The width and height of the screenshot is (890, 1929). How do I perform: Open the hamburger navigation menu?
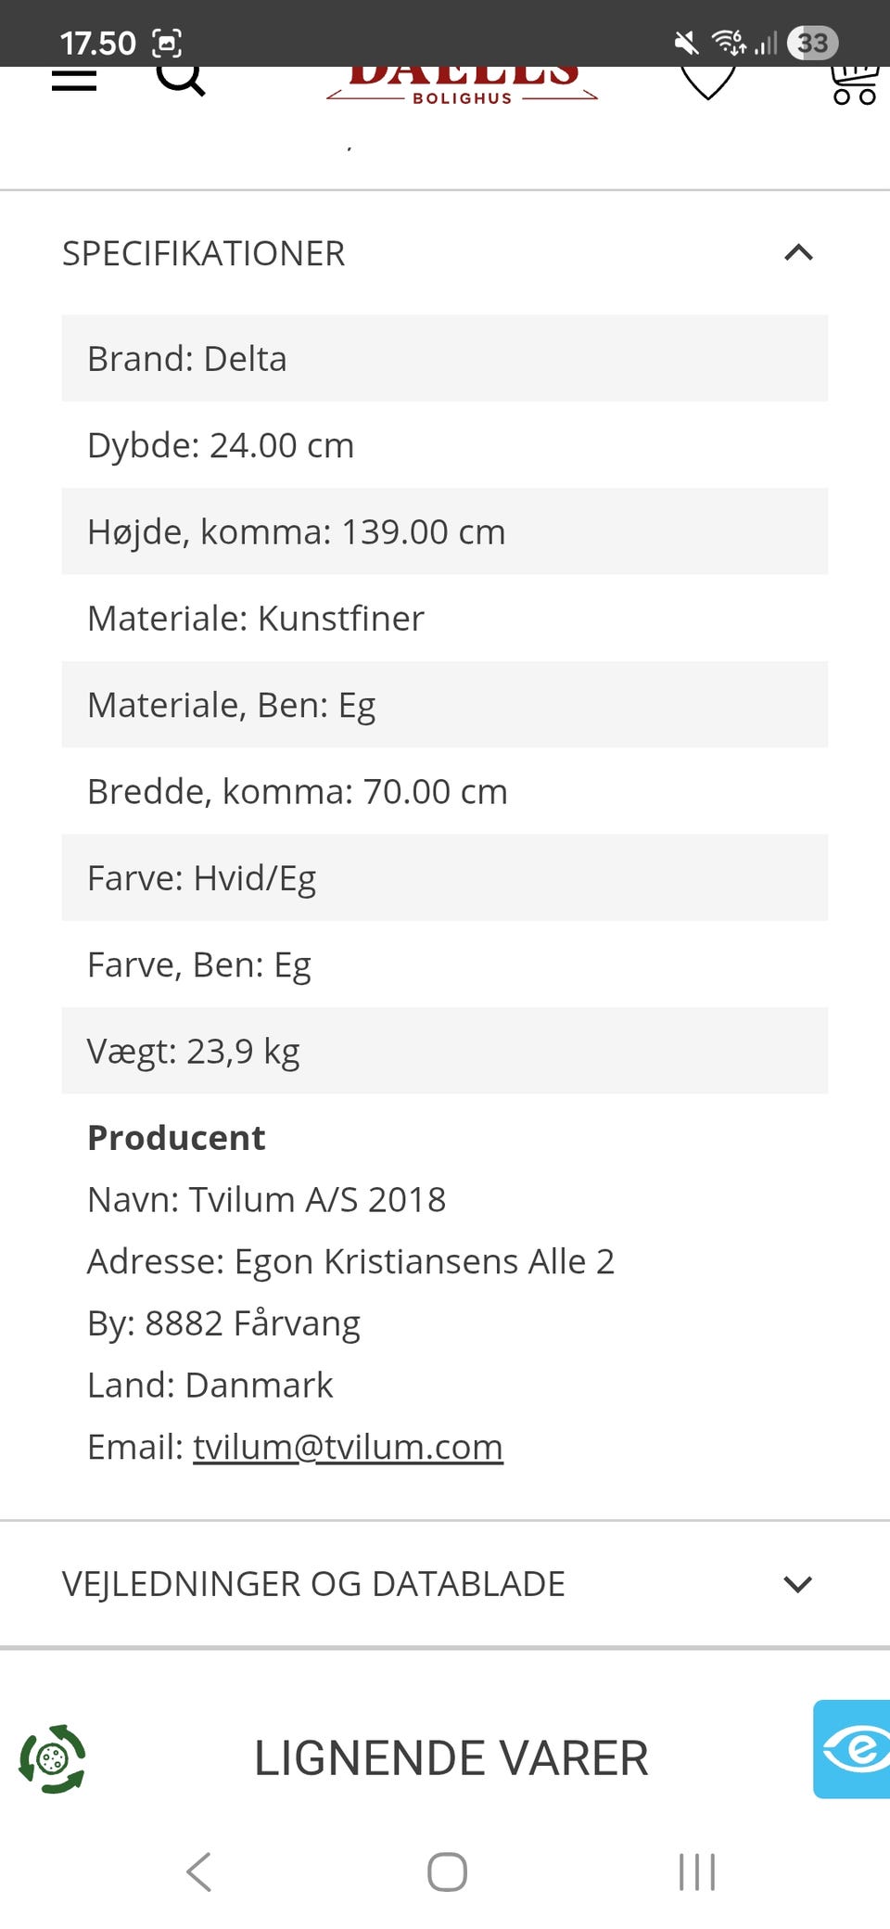click(74, 81)
